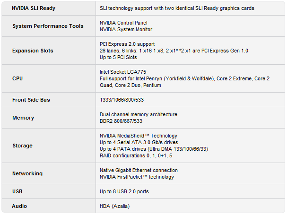Click the NVIDIA System Monitor text
This screenshot has width=287, height=215.
tap(126, 29)
